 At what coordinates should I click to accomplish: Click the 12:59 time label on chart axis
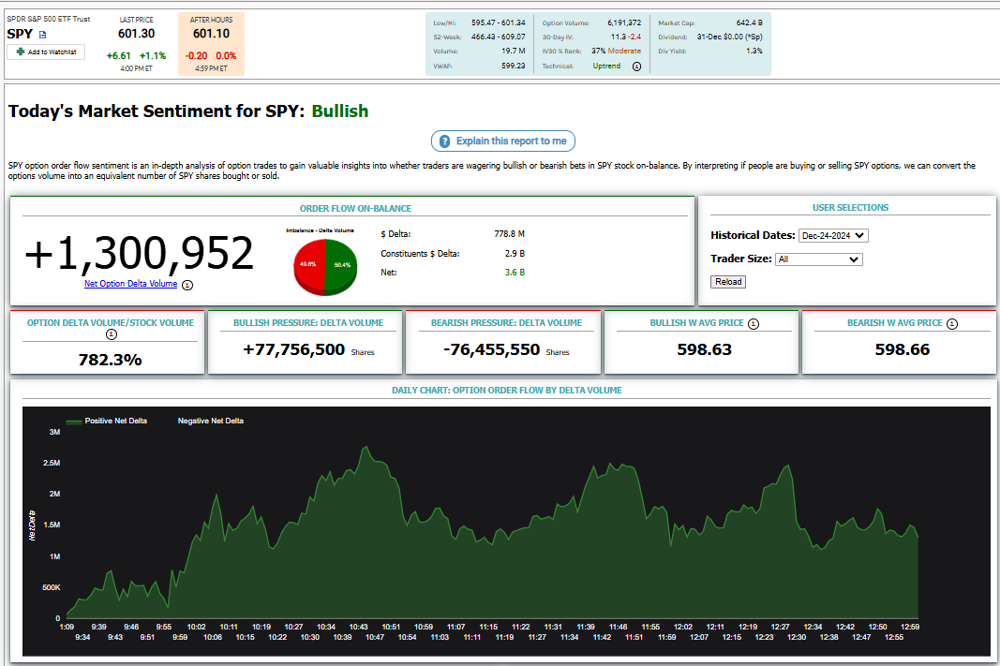pyautogui.click(x=910, y=627)
